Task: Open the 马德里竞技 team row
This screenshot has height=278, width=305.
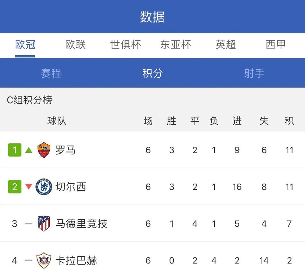Action: click(x=152, y=223)
